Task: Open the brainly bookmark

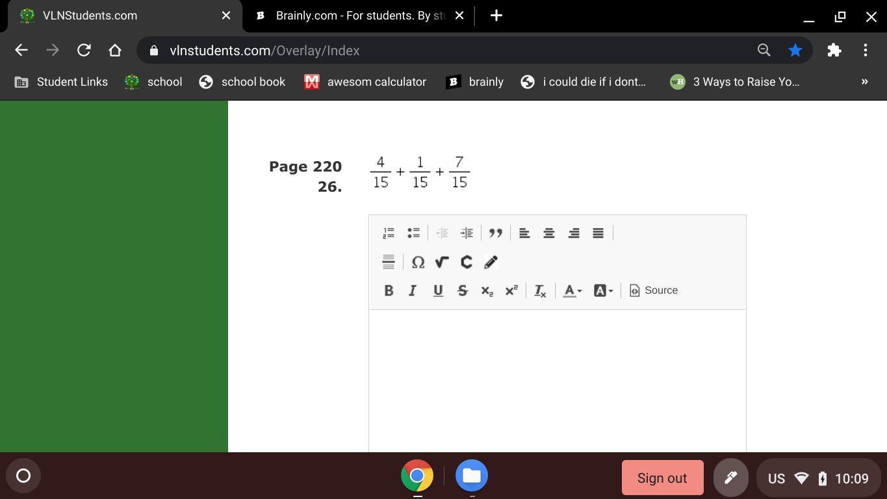Action: 475,82
